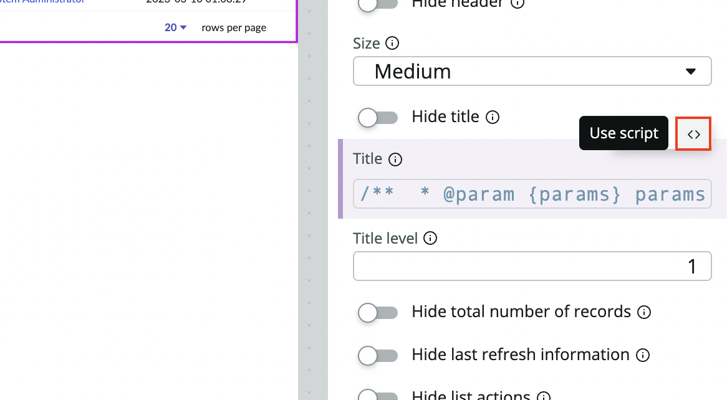Open the rows per page dropdown
Screen dimensions: 727x400
(x=175, y=27)
